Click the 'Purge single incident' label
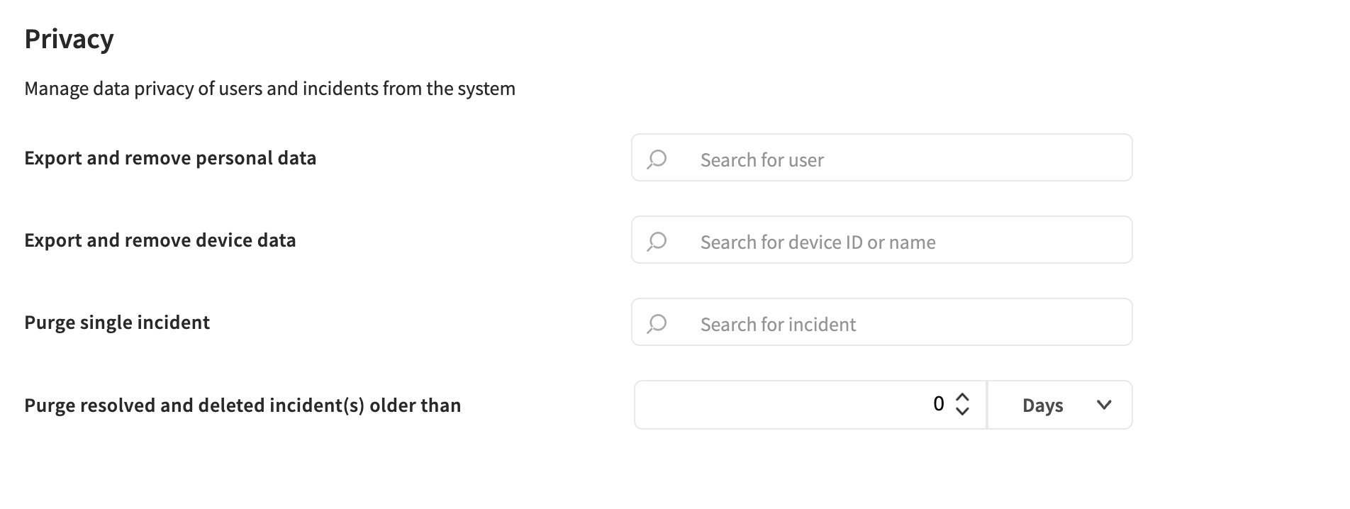This screenshot has width=1350, height=509. 117,323
